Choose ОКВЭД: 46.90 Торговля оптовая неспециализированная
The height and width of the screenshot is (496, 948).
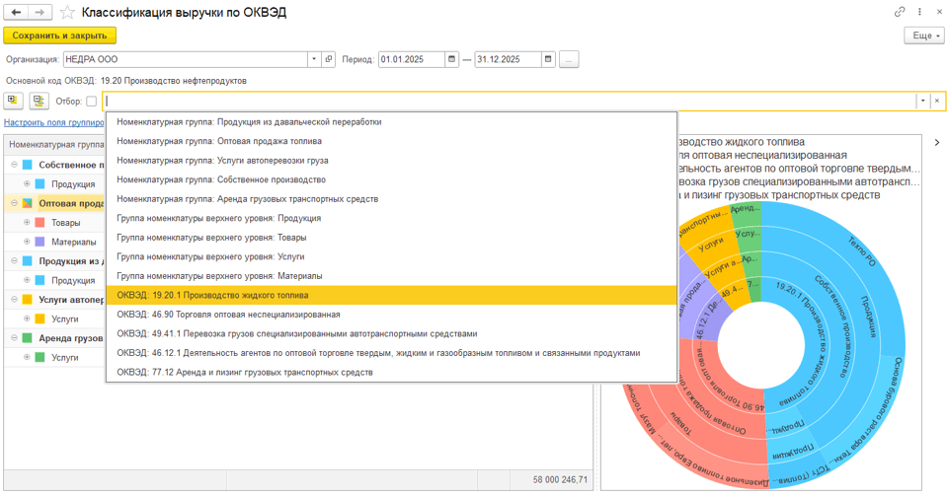[228, 315]
